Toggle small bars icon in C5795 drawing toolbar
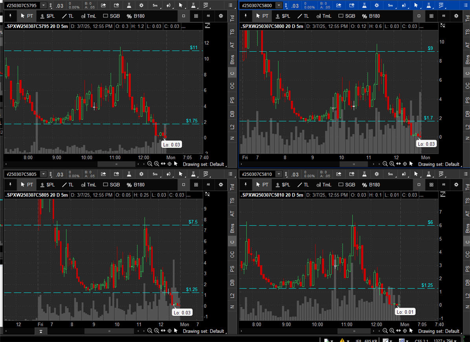The height and width of the screenshot is (342, 470). (x=208, y=16)
